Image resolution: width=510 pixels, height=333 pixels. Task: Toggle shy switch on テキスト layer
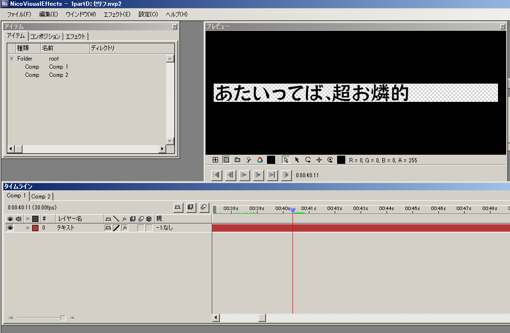pyautogui.click(x=108, y=228)
